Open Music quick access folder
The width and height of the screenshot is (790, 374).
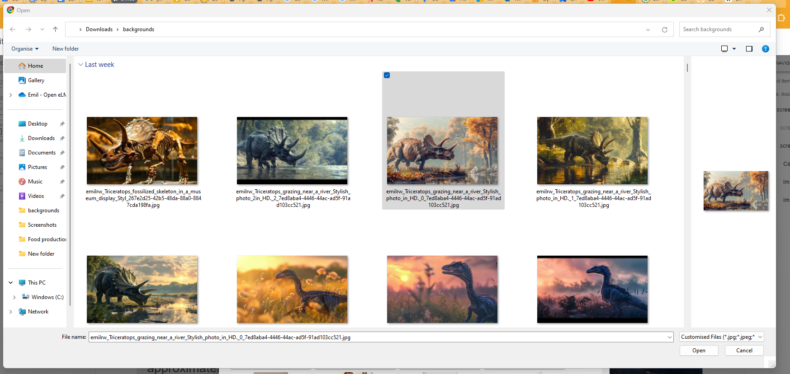(35, 182)
